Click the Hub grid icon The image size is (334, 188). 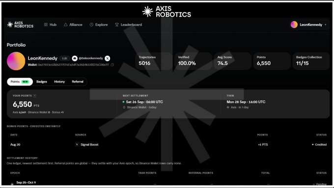pos(46,25)
